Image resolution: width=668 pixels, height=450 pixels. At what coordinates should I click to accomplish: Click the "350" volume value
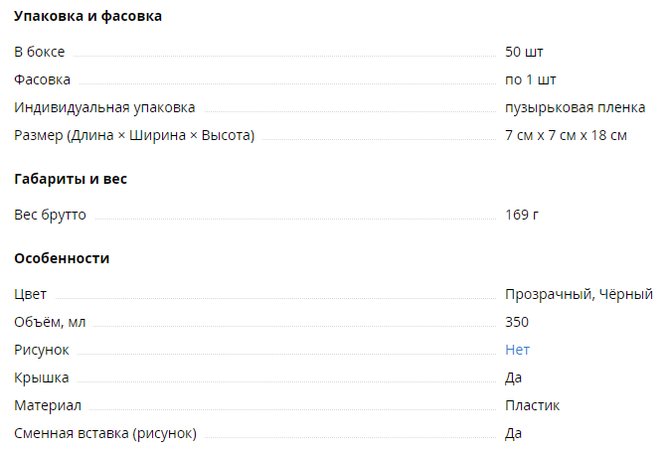517,322
